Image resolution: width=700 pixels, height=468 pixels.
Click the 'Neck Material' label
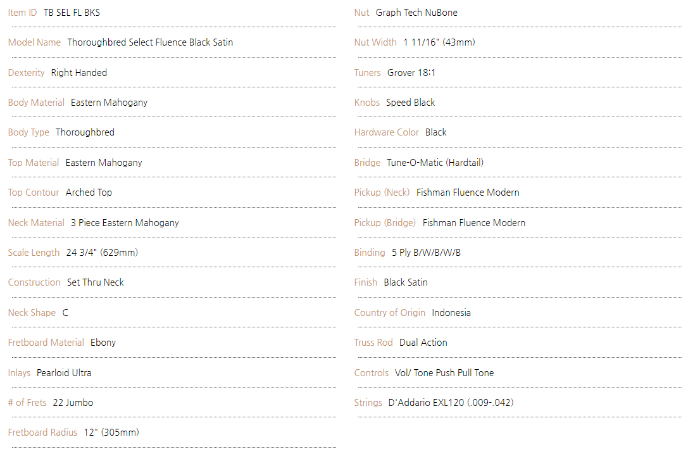[36, 223]
